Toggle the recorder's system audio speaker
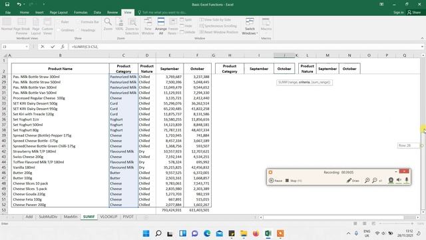The height and width of the screenshot is (240, 426). click(x=399, y=180)
